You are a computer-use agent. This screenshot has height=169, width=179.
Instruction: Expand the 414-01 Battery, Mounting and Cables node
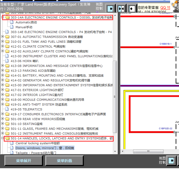pos(2,75)
